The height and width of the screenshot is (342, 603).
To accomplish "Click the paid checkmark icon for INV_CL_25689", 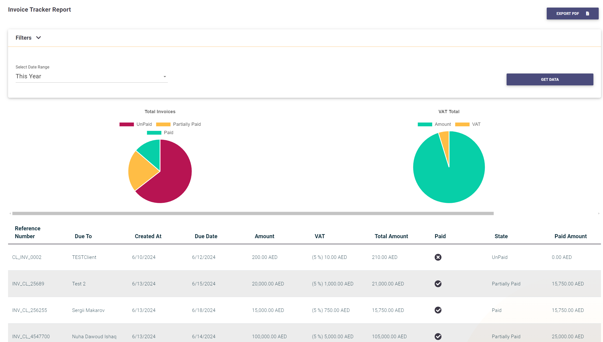I will tap(438, 284).
